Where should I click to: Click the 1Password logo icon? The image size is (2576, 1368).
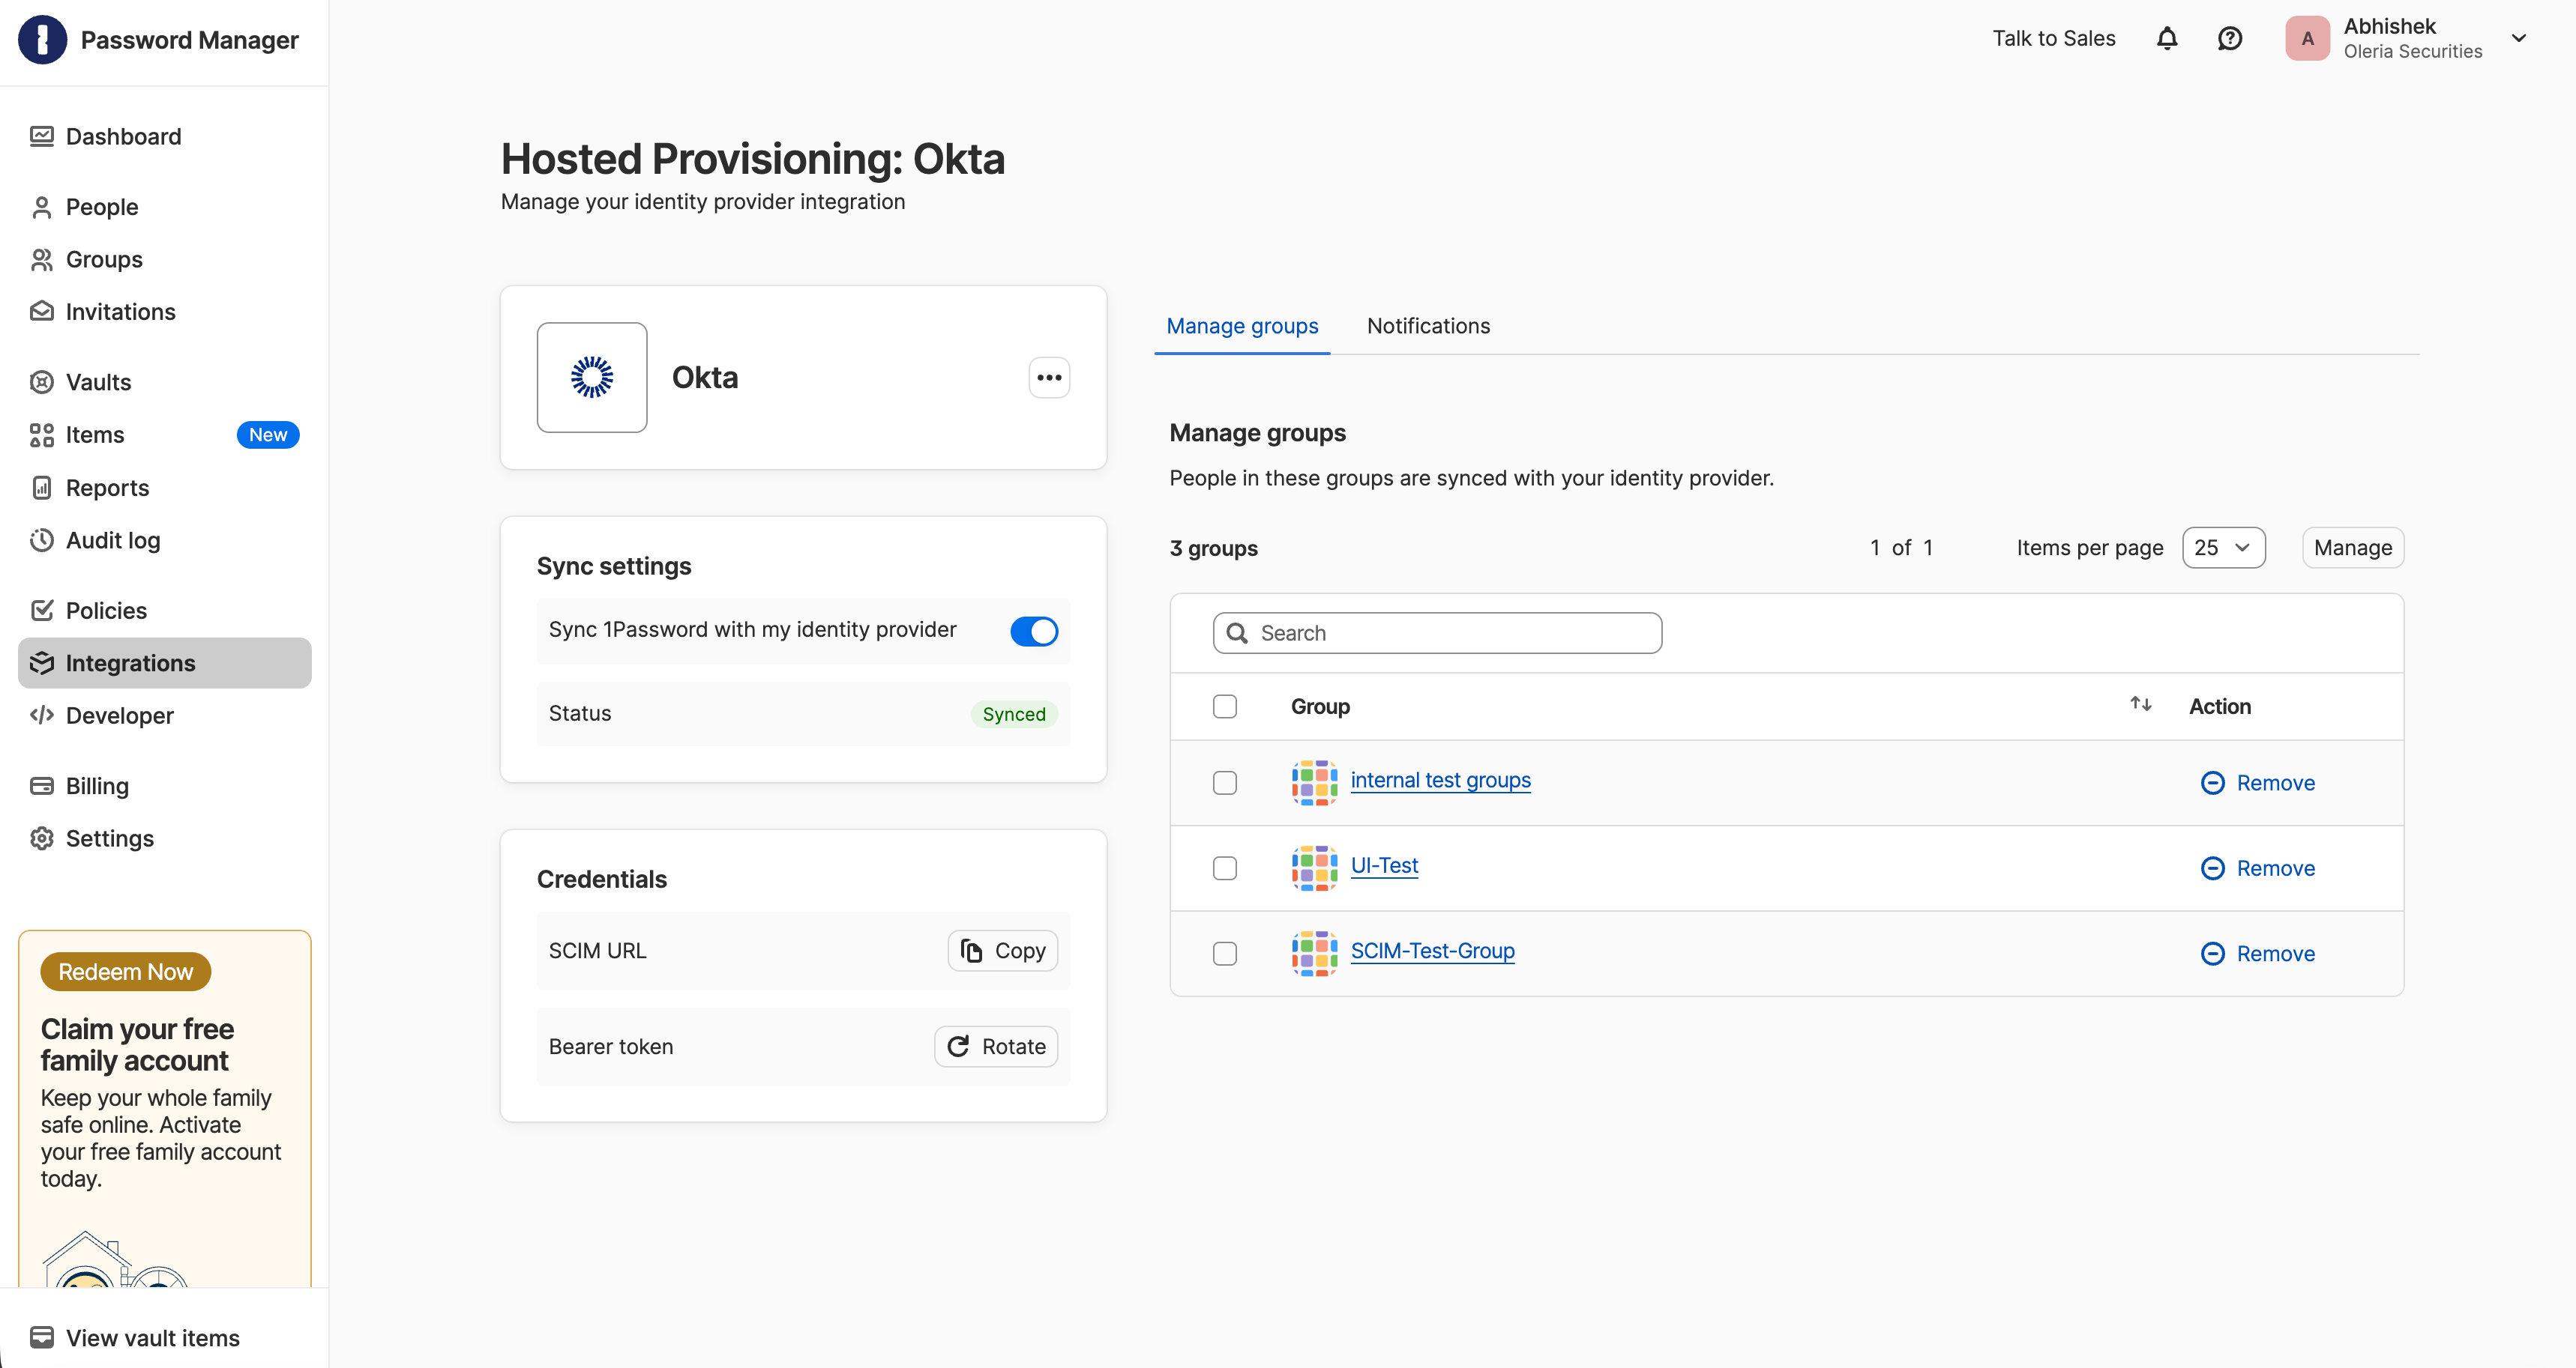42,40
